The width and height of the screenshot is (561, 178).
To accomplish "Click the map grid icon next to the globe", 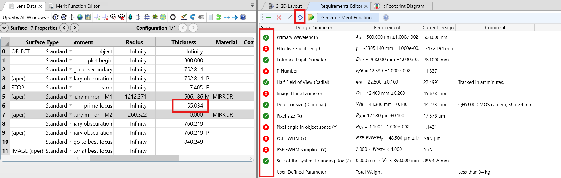I will pyautogui.click(x=88, y=17).
